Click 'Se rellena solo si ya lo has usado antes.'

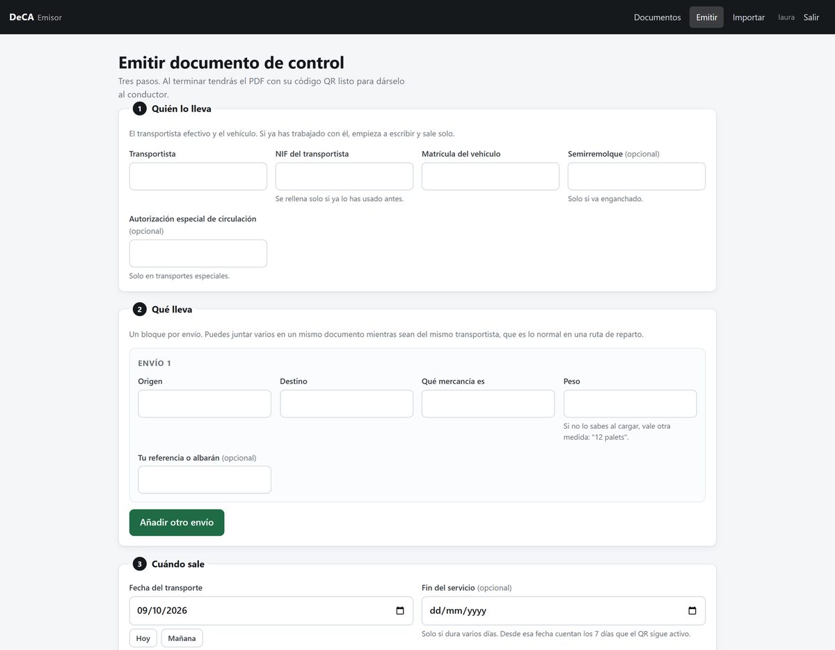coord(340,199)
